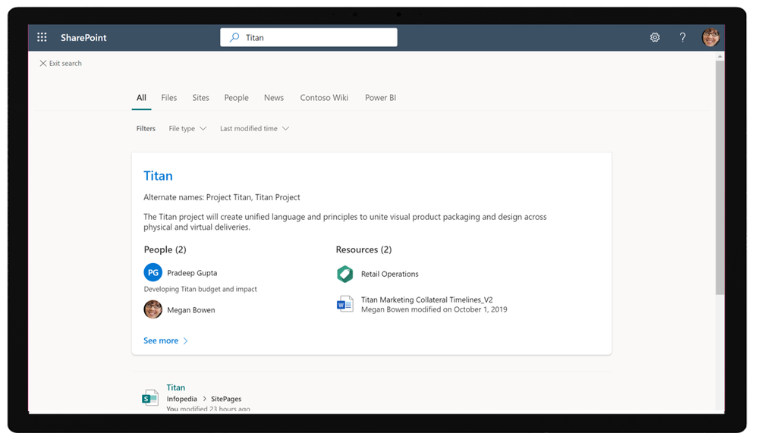Click the SitePages breadcrumb
Screen dimensions: 758x433
pos(226,399)
